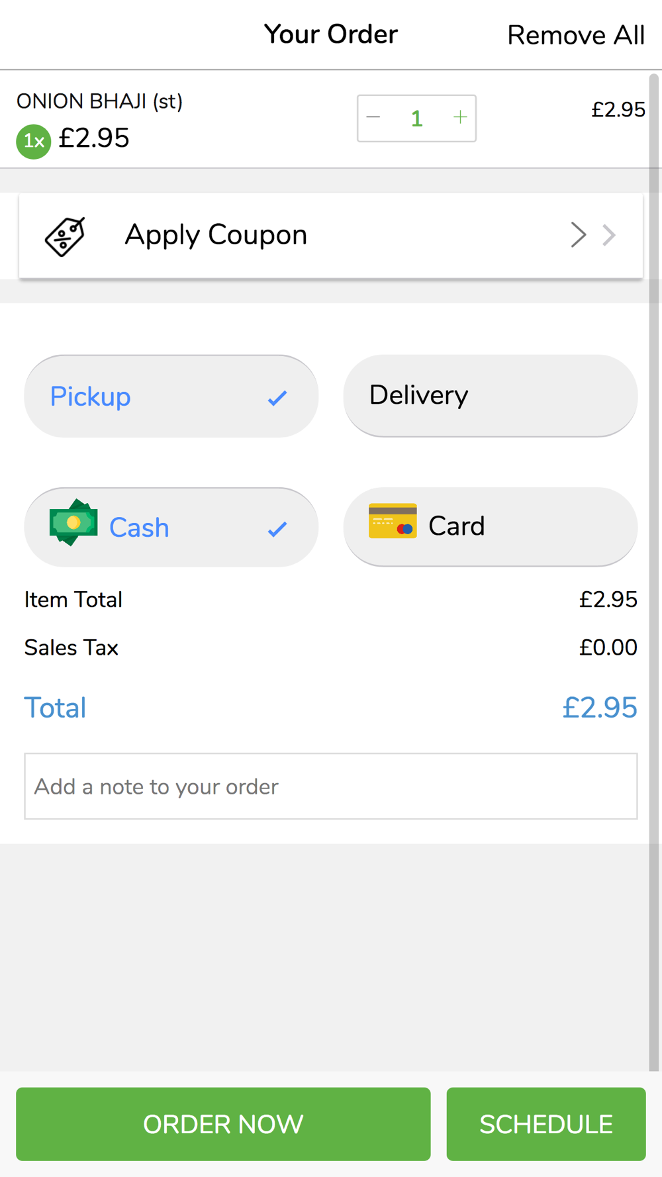
Task: Choose Card as payment method
Action: click(x=490, y=527)
